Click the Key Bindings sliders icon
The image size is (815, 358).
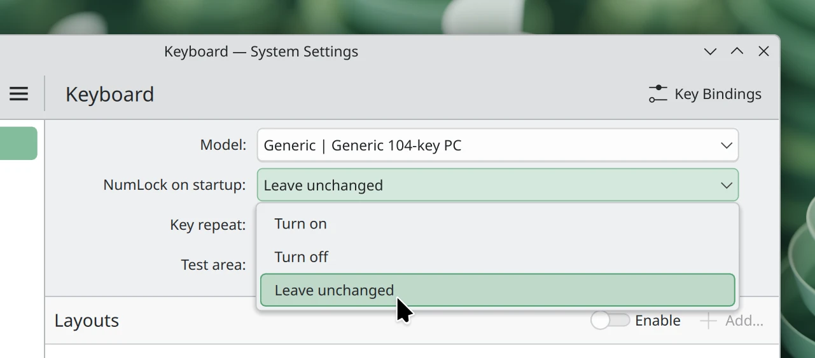click(658, 94)
